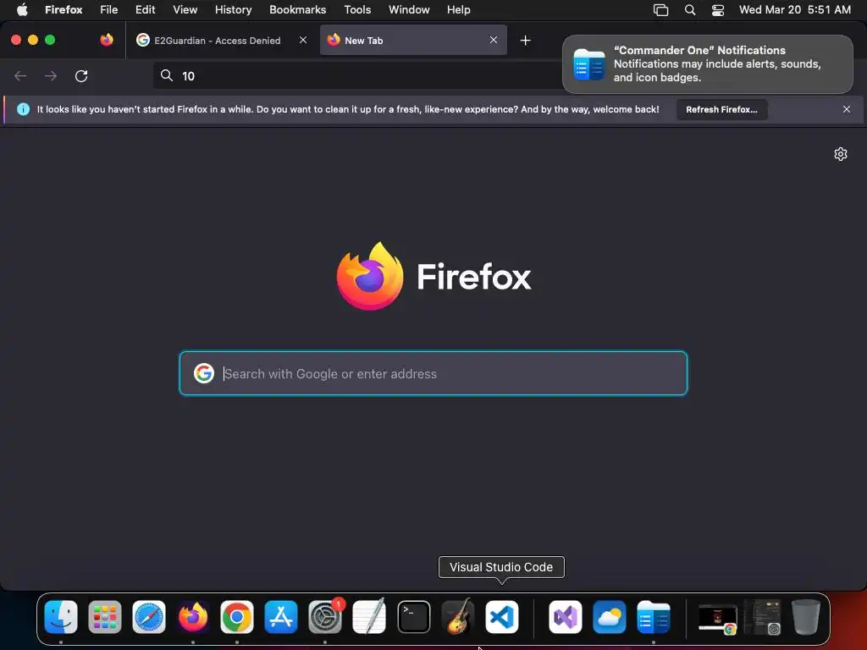
Task: Open minimized Chrome window thumbnail in Dock
Action: 718,617
